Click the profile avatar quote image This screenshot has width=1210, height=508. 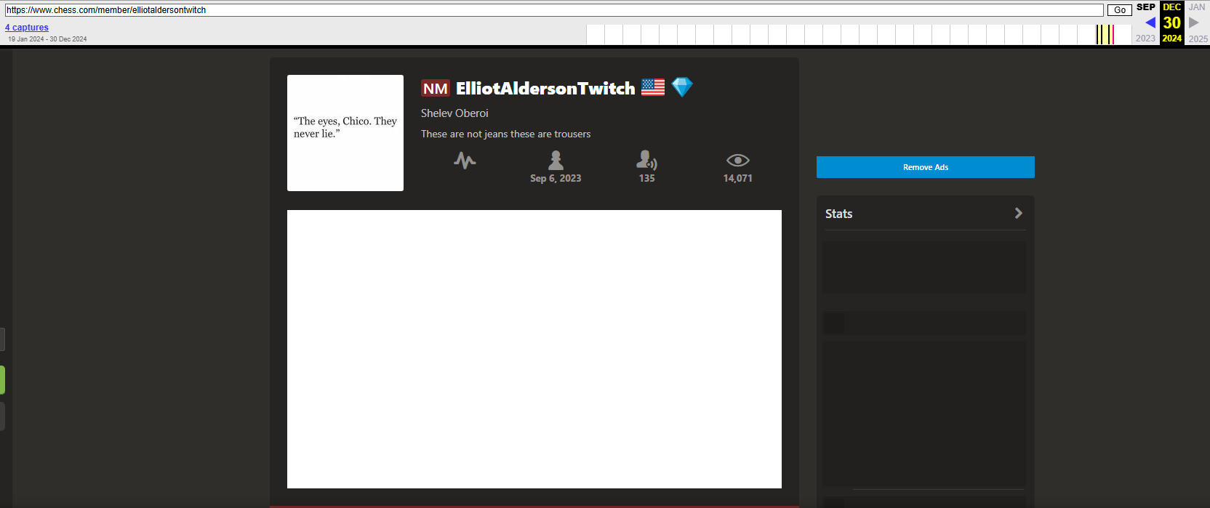click(x=345, y=133)
